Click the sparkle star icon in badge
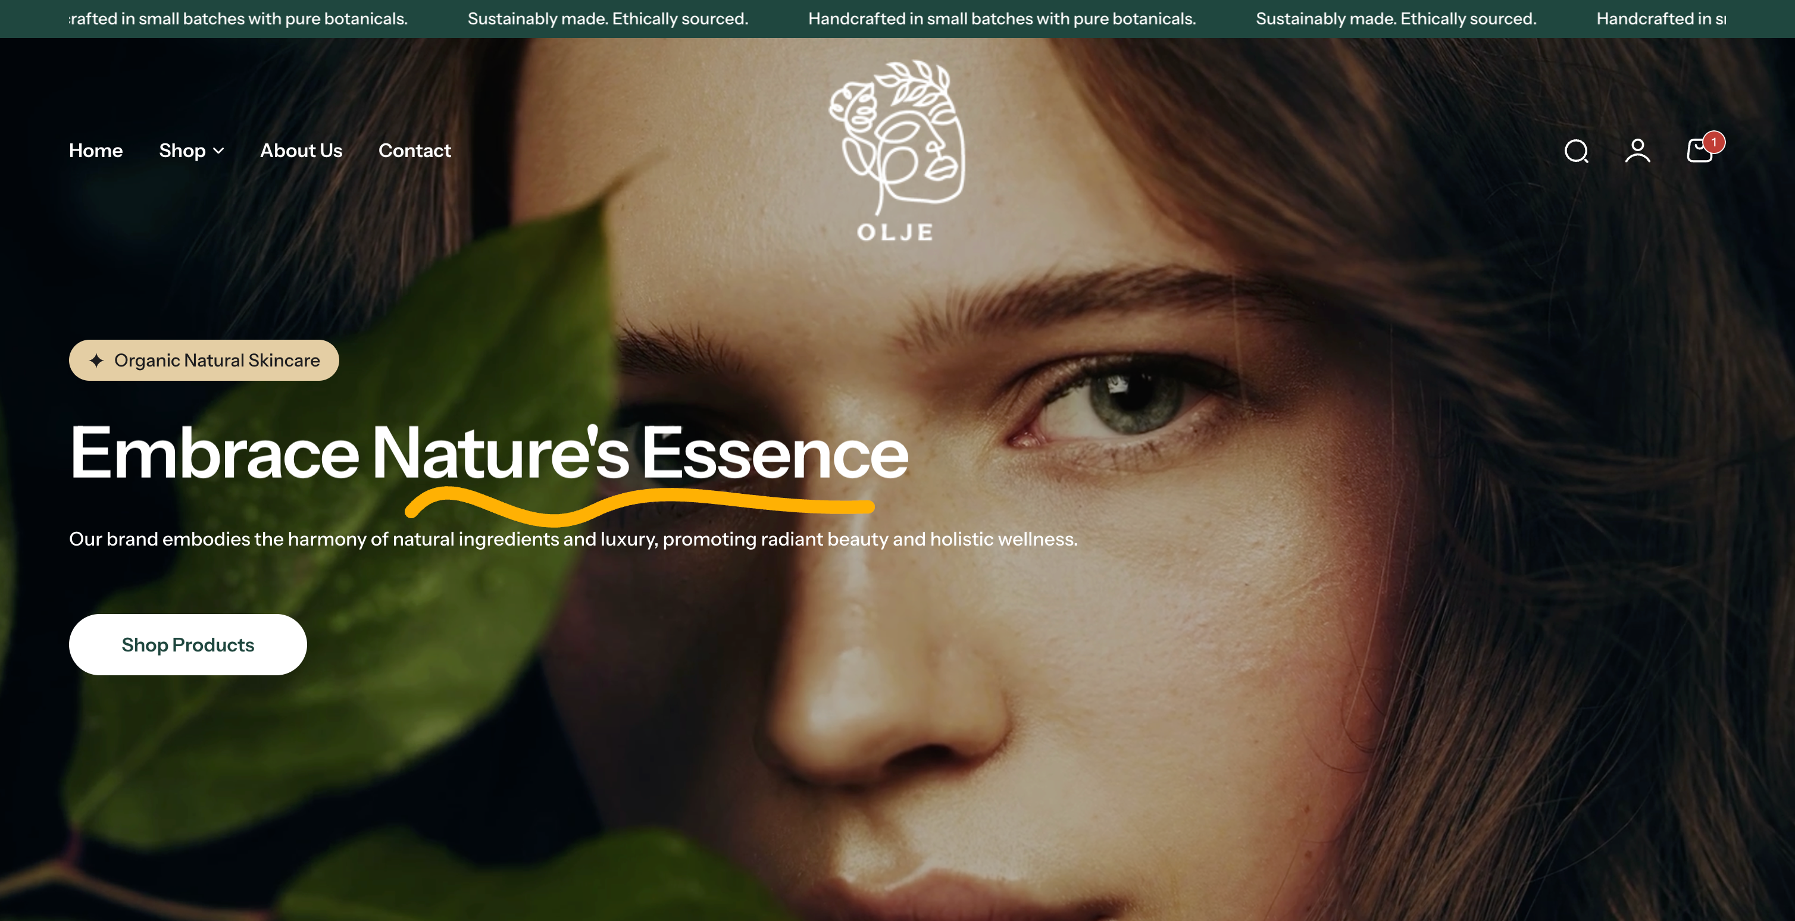This screenshot has width=1795, height=921. coord(96,360)
